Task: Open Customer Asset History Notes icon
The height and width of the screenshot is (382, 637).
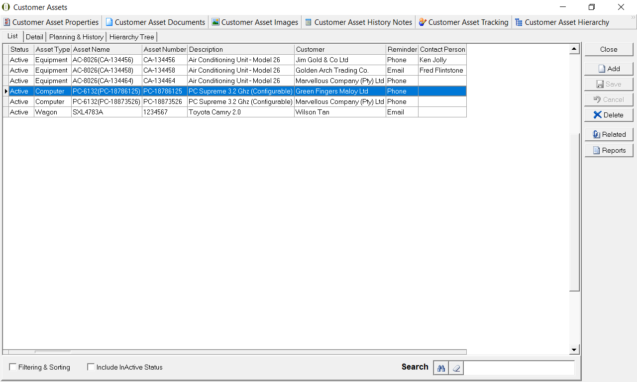Action: click(x=309, y=22)
